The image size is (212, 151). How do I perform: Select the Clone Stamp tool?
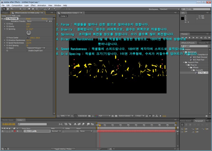45,9
